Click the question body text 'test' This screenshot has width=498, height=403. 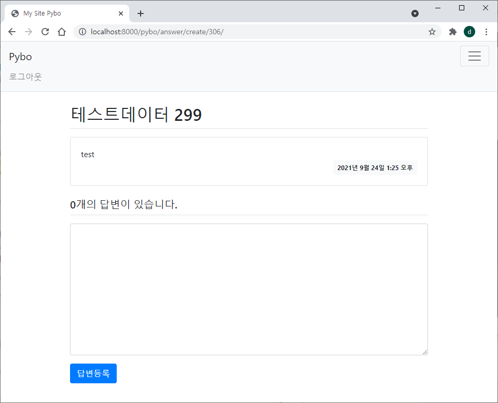tap(88, 155)
